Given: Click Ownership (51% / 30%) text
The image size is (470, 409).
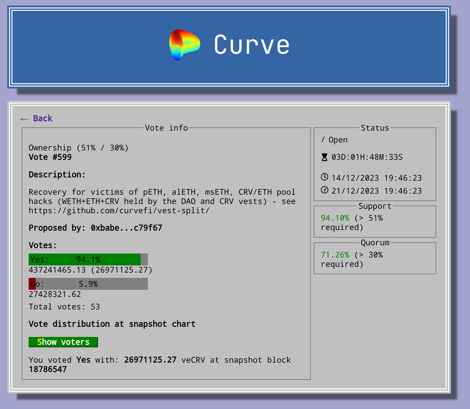Looking at the screenshot, I should (x=78, y=148).
